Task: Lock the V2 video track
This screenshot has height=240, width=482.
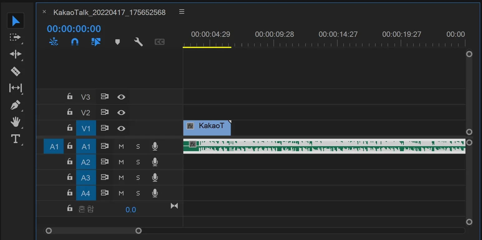Action: coord(70,112)
